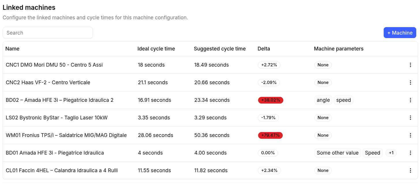Open the kebab menu for WM01 Fronius row

(410, 135)
